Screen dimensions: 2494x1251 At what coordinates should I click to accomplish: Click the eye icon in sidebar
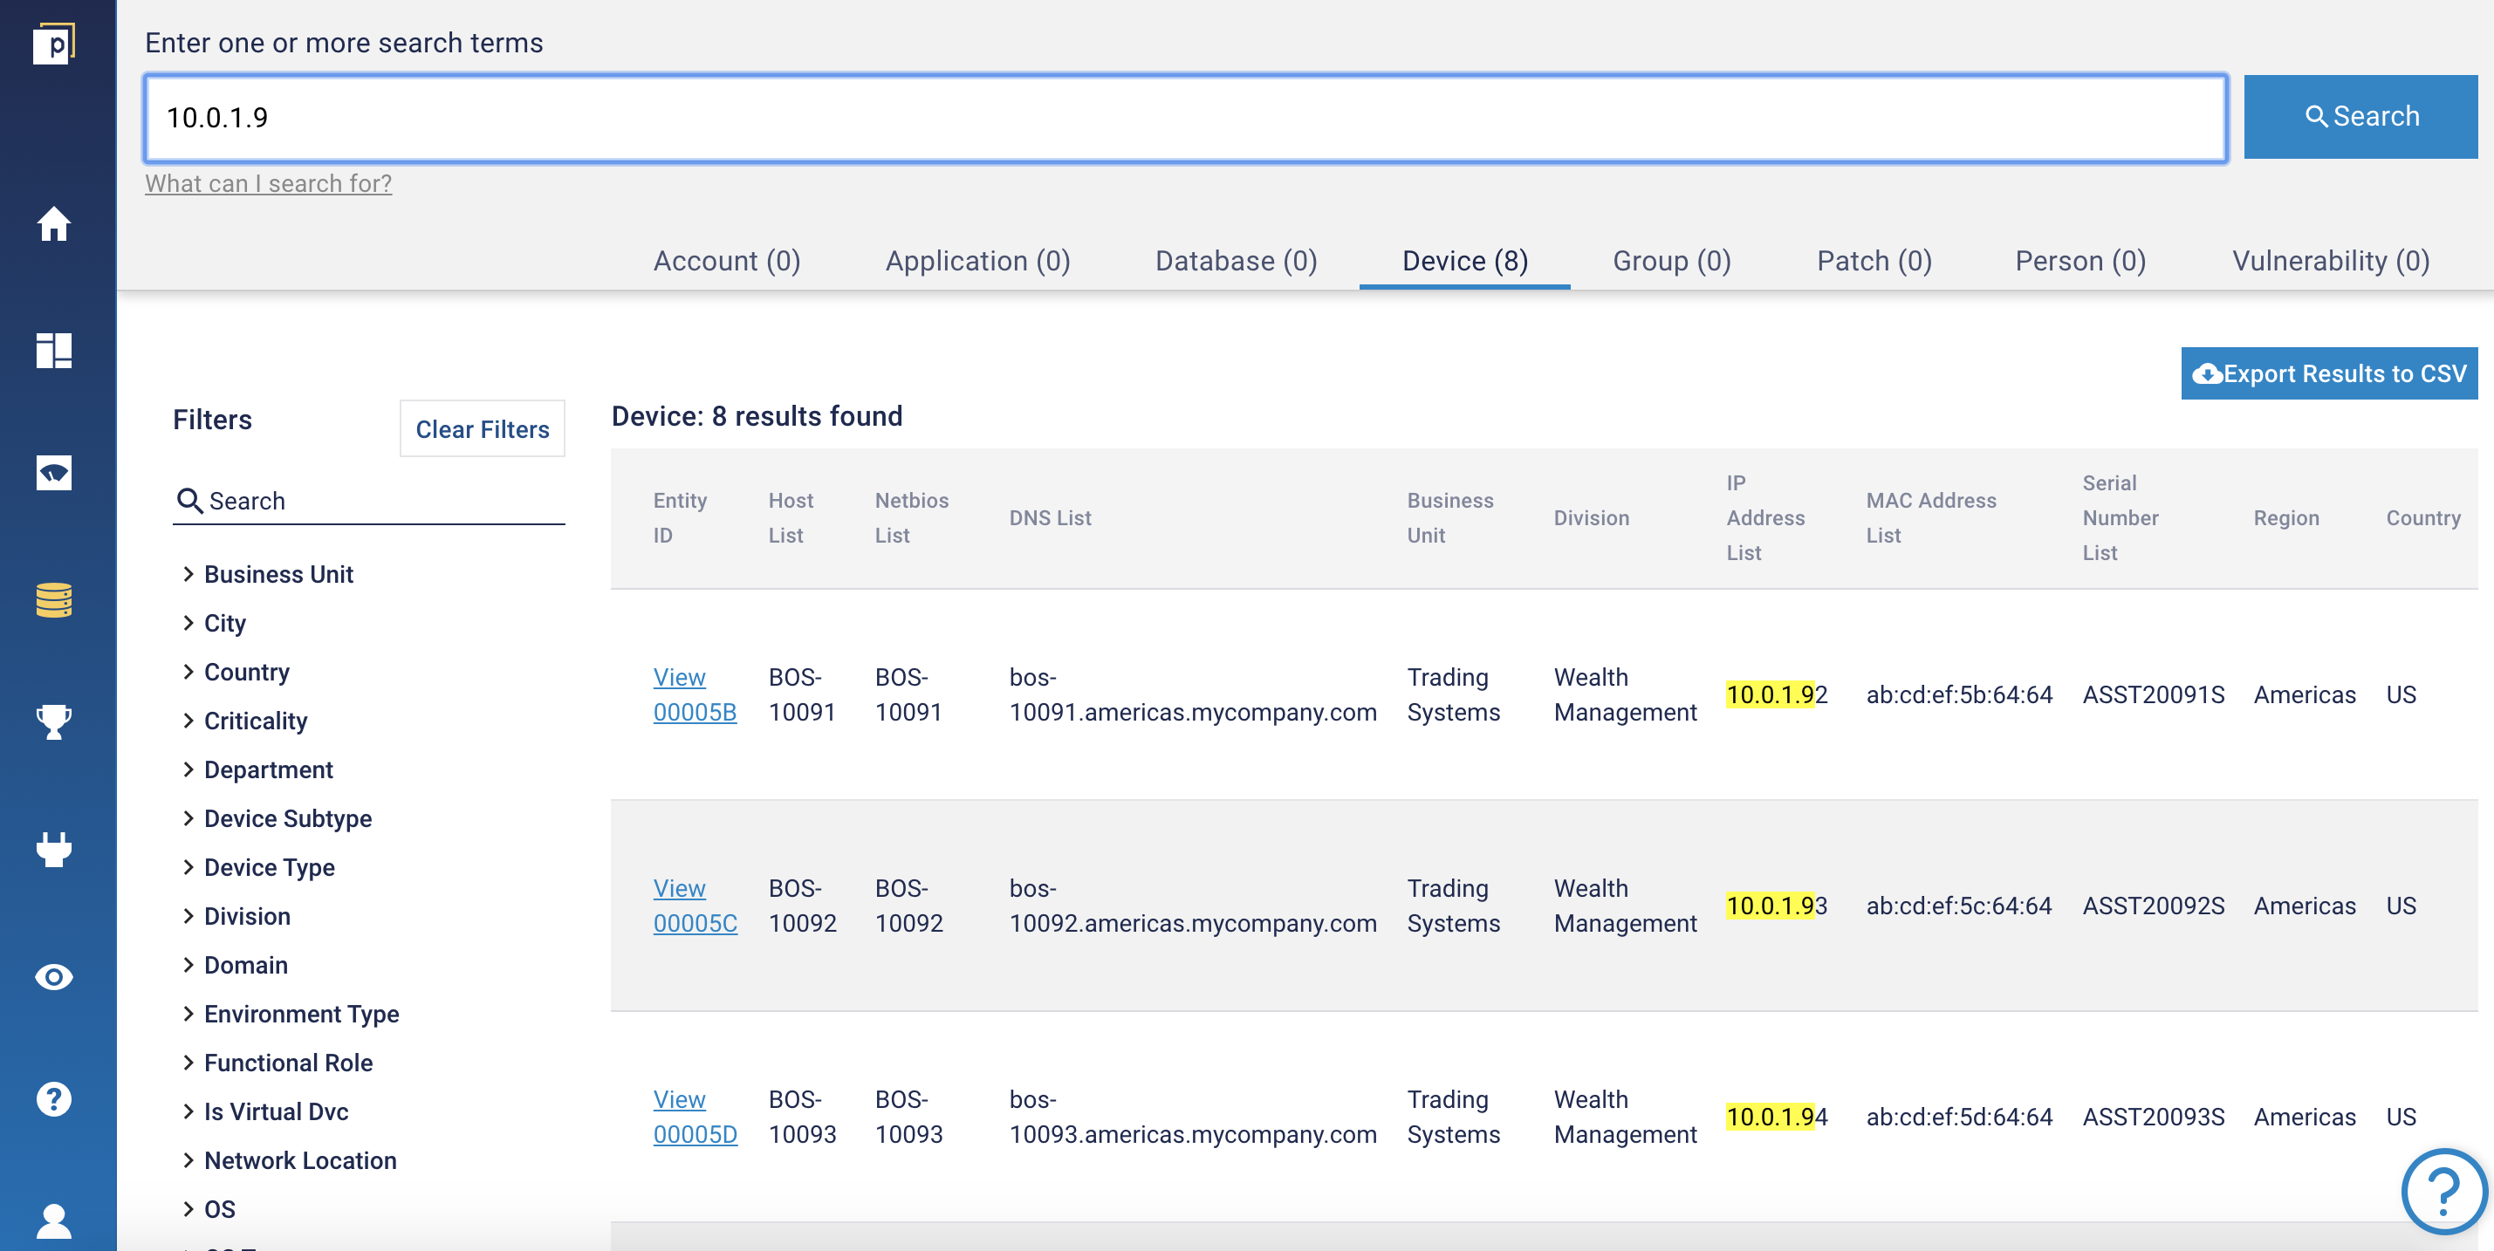tap(54, 977)
